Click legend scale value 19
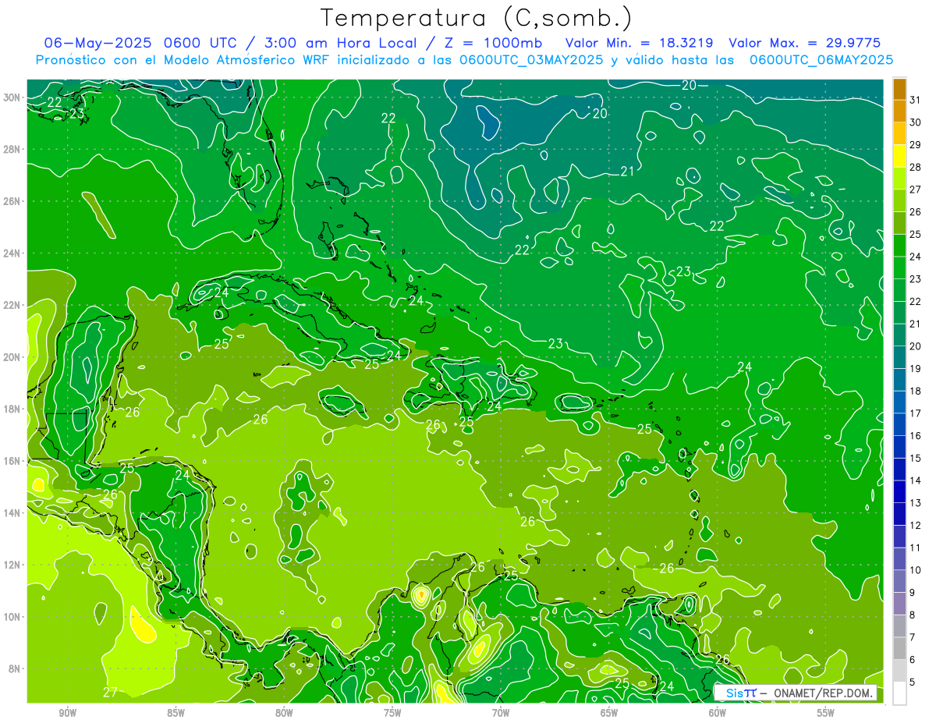The height and width of the screenshot is (723, 936). click(916, 369)
